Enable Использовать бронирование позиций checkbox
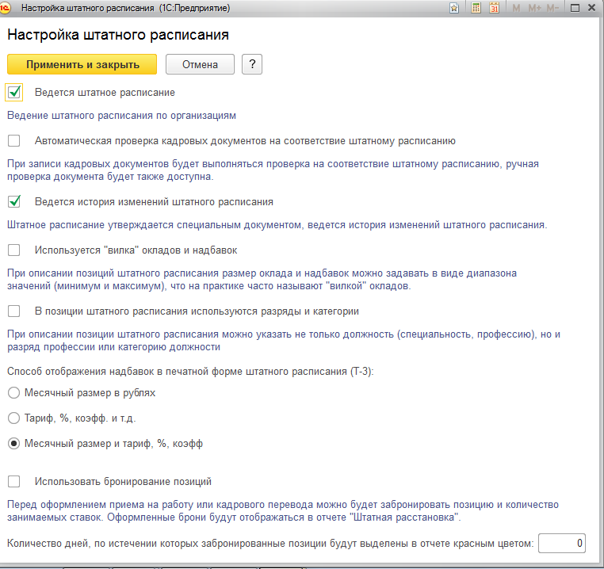Screen dimensions: 604x569 (13, 482)
